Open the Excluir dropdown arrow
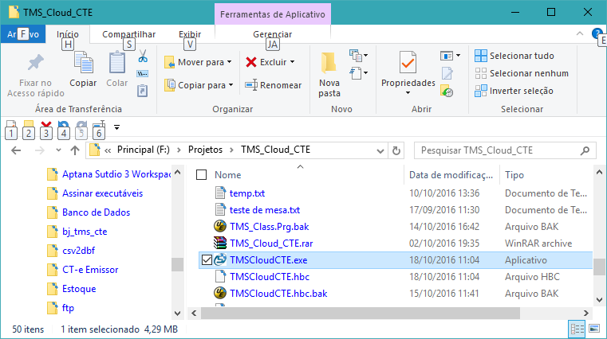Viewport: 607px width, 339px height. pyautogui.click(x=292, y=62)
